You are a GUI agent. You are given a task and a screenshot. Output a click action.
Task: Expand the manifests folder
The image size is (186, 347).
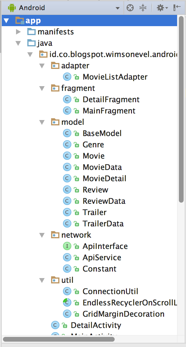point(18,31)
